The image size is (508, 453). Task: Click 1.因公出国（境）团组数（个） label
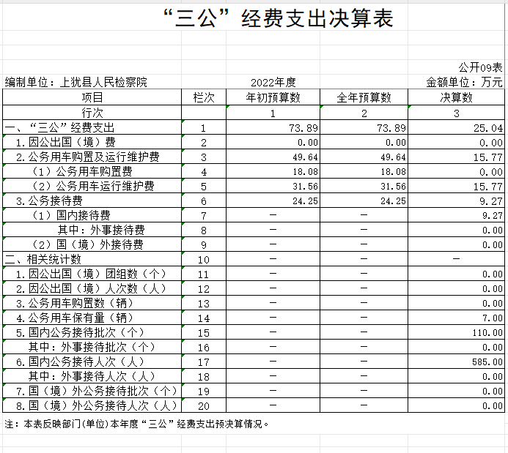[91, 274]
